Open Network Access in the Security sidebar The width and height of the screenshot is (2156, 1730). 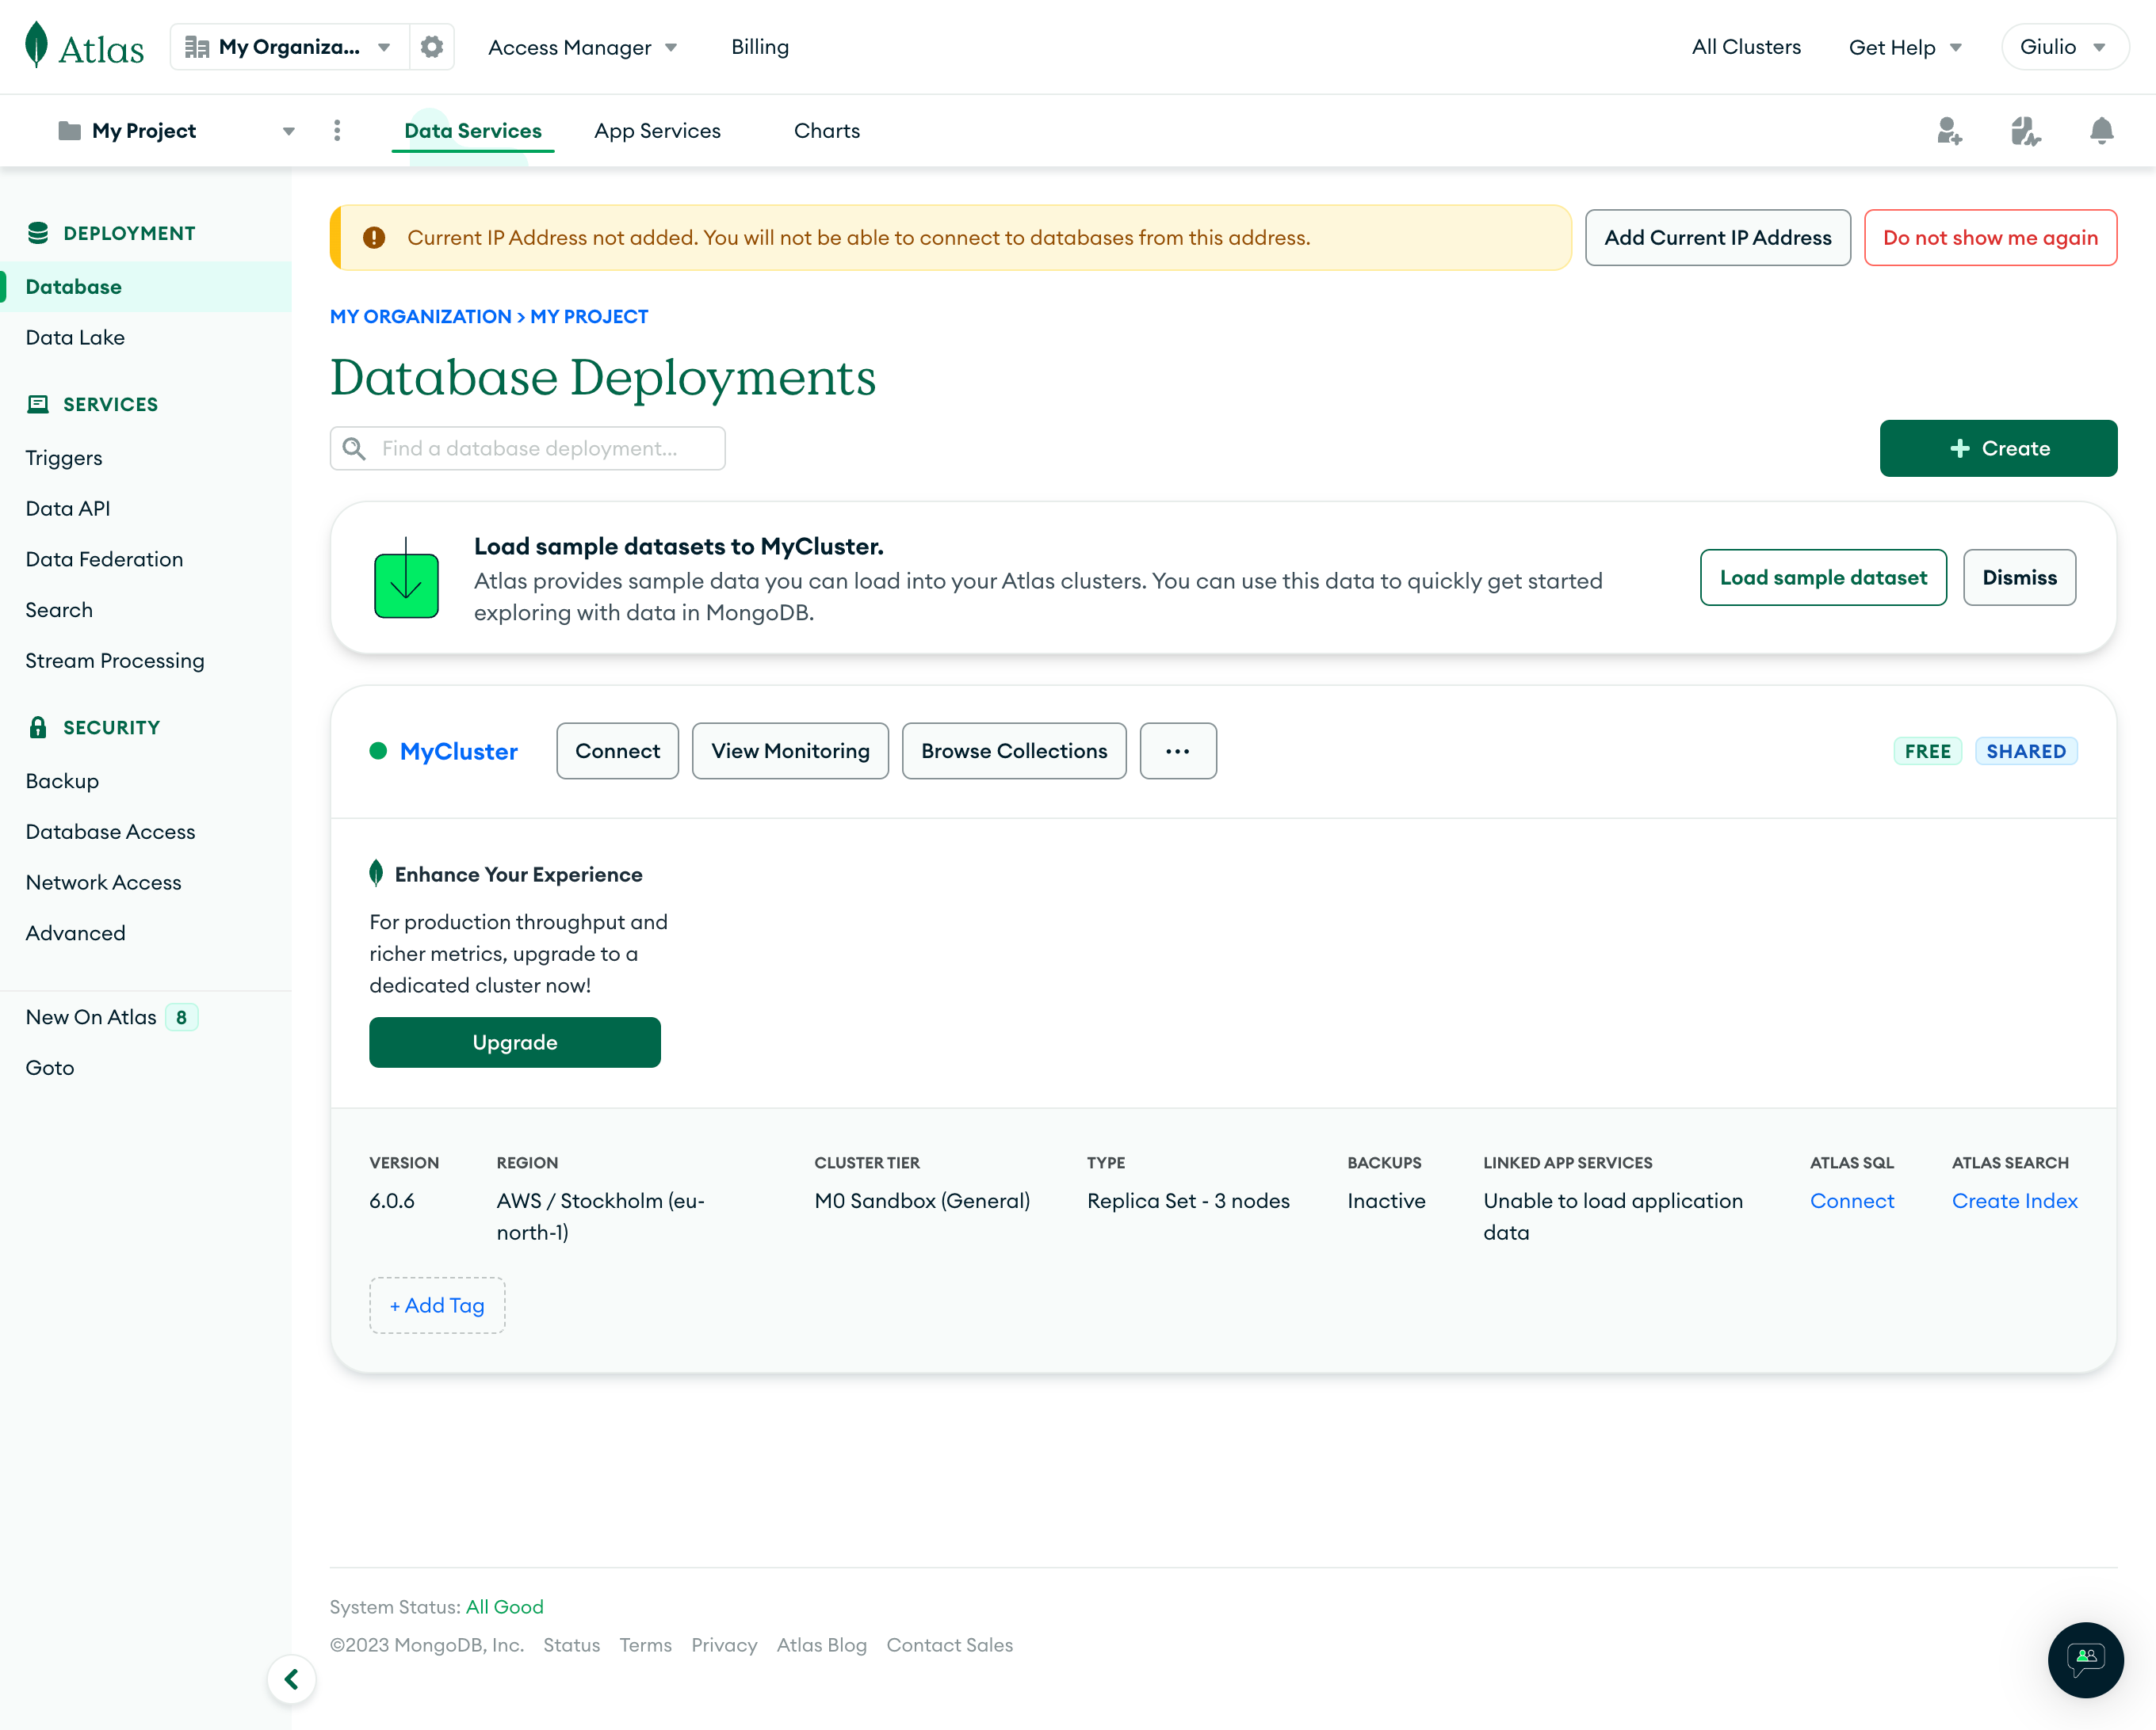(x=103, y=882)
